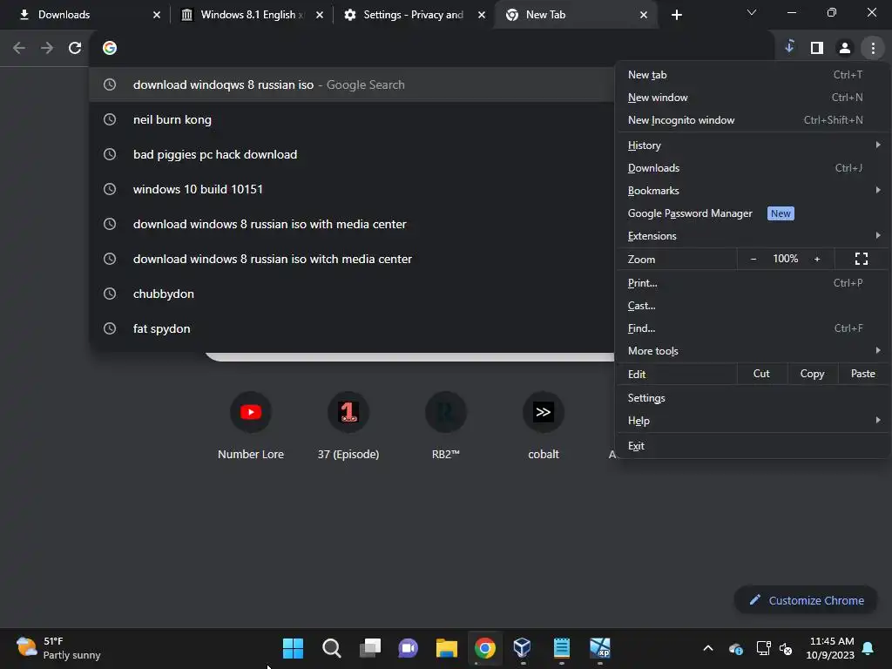
Task: Open the profile avatar icon
Action: 845,48
